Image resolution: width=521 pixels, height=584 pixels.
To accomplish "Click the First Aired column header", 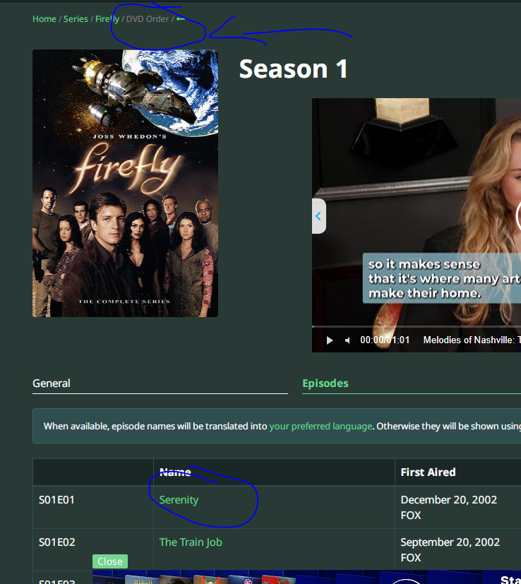I will point(428,472).
